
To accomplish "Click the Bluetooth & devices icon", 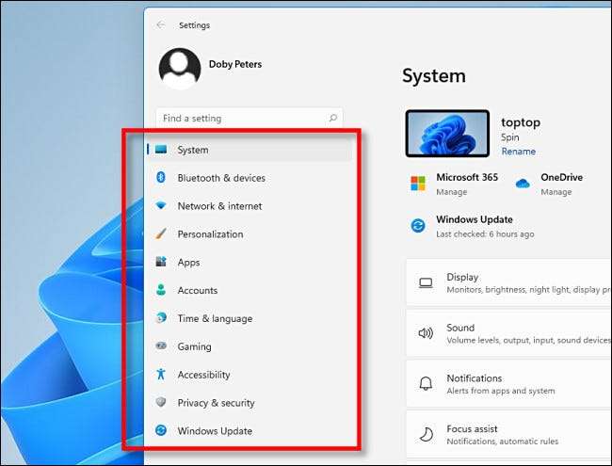I will coord(160,178).
